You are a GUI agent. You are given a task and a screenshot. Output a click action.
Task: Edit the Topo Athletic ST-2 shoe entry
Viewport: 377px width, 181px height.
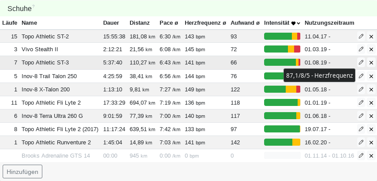coord(361,36)
